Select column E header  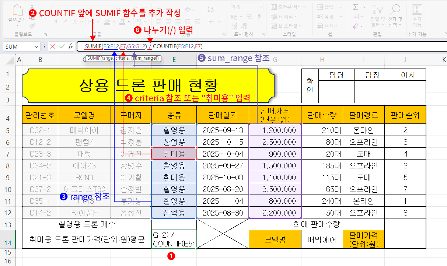[174, 60]
